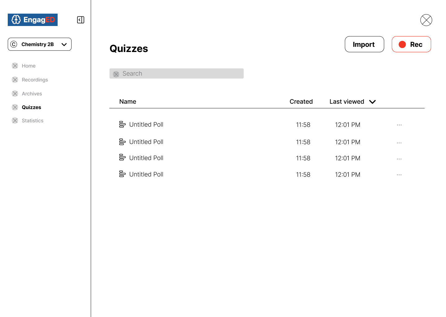This screenshot has width=446, height=317.
Task: Open more options for third Untitled Poll
Action: click(x=399, y=159)
